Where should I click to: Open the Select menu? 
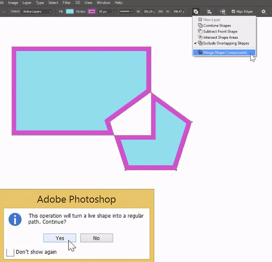pyautogui.click(x=53, y=3)
